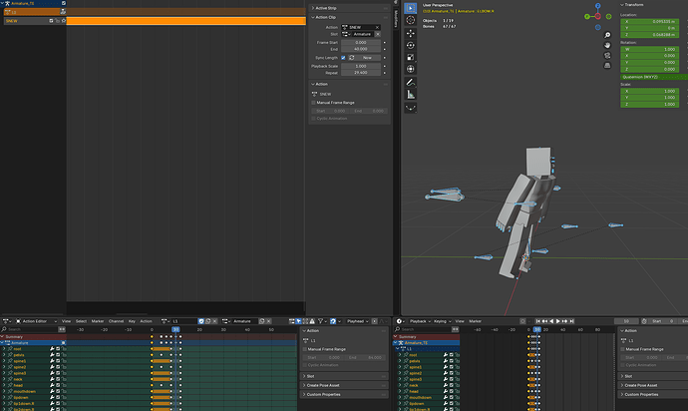Select the Select Box tool in viewport
The image size is (688, 411).
(410, 8)
